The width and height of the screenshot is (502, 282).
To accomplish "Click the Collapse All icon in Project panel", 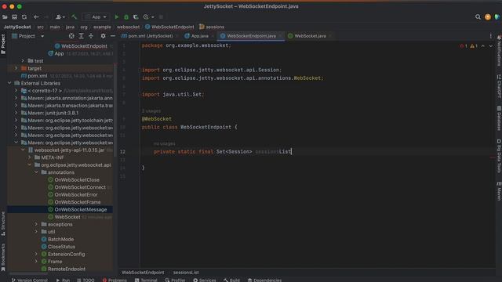I will [x=91, y=36].
